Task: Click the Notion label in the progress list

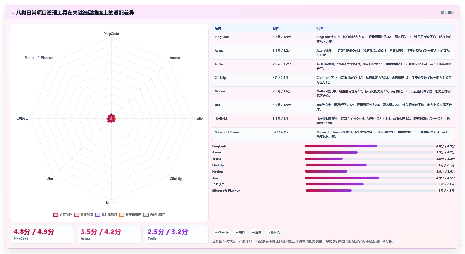Action: 217,172
